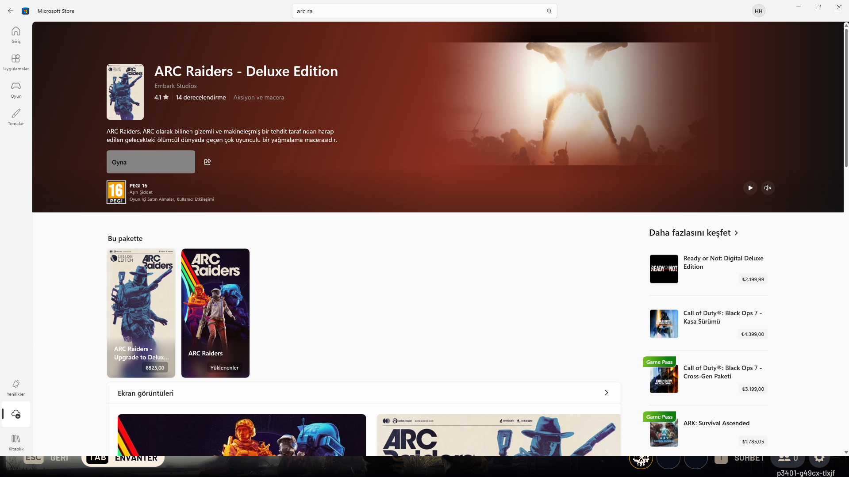Image resolution: width=849 pixels, height=477 pixels.
Task: Click Game Pass badge on ARK listing
Action: 659,417
